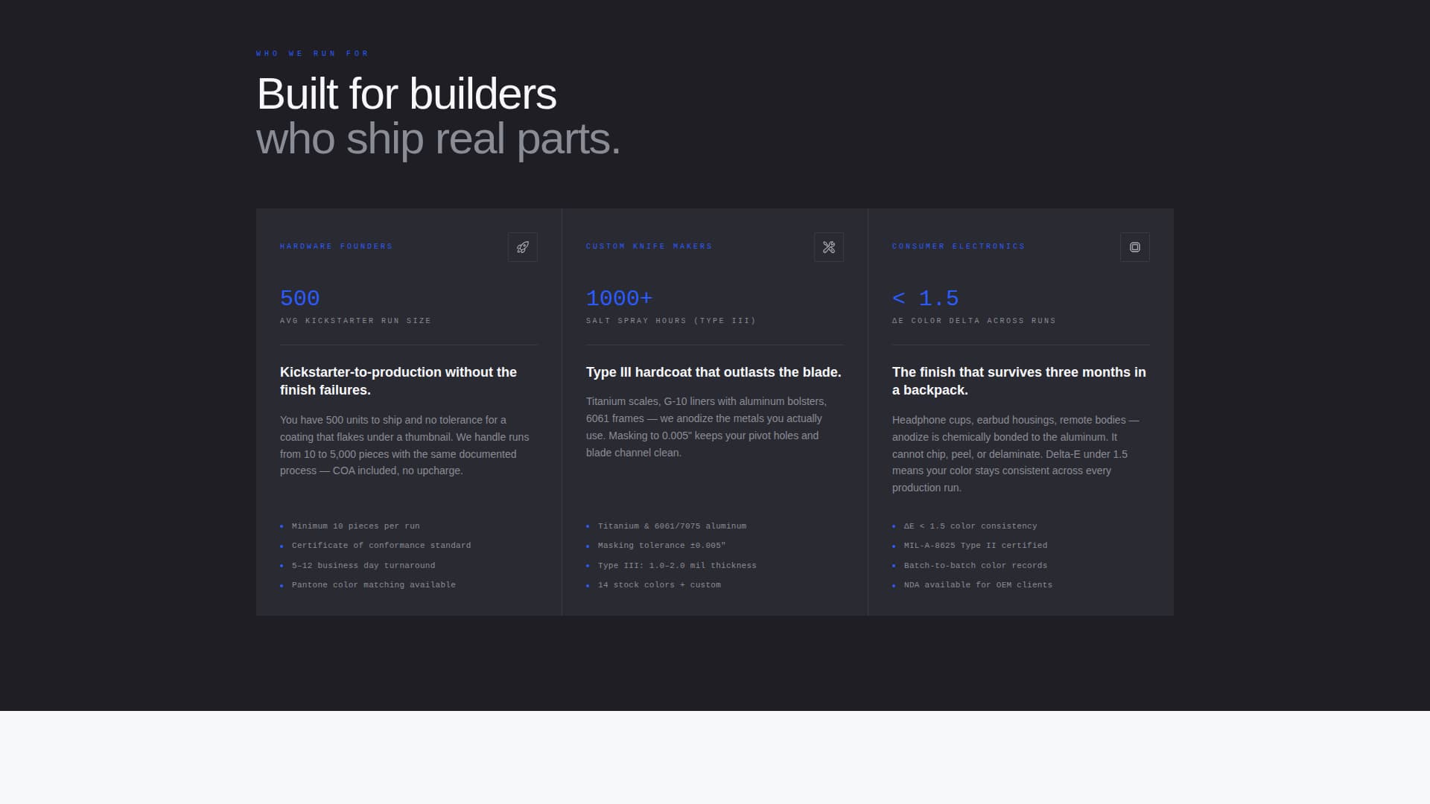Select the crossed tools icon for Custom Knife Makers
The height and width of the screenshot is (804, 1430).
click(x=828, y=247)
